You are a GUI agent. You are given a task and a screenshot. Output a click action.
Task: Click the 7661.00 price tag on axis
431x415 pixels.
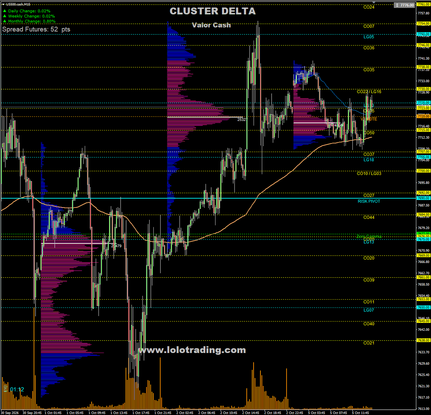coord(423,277)
